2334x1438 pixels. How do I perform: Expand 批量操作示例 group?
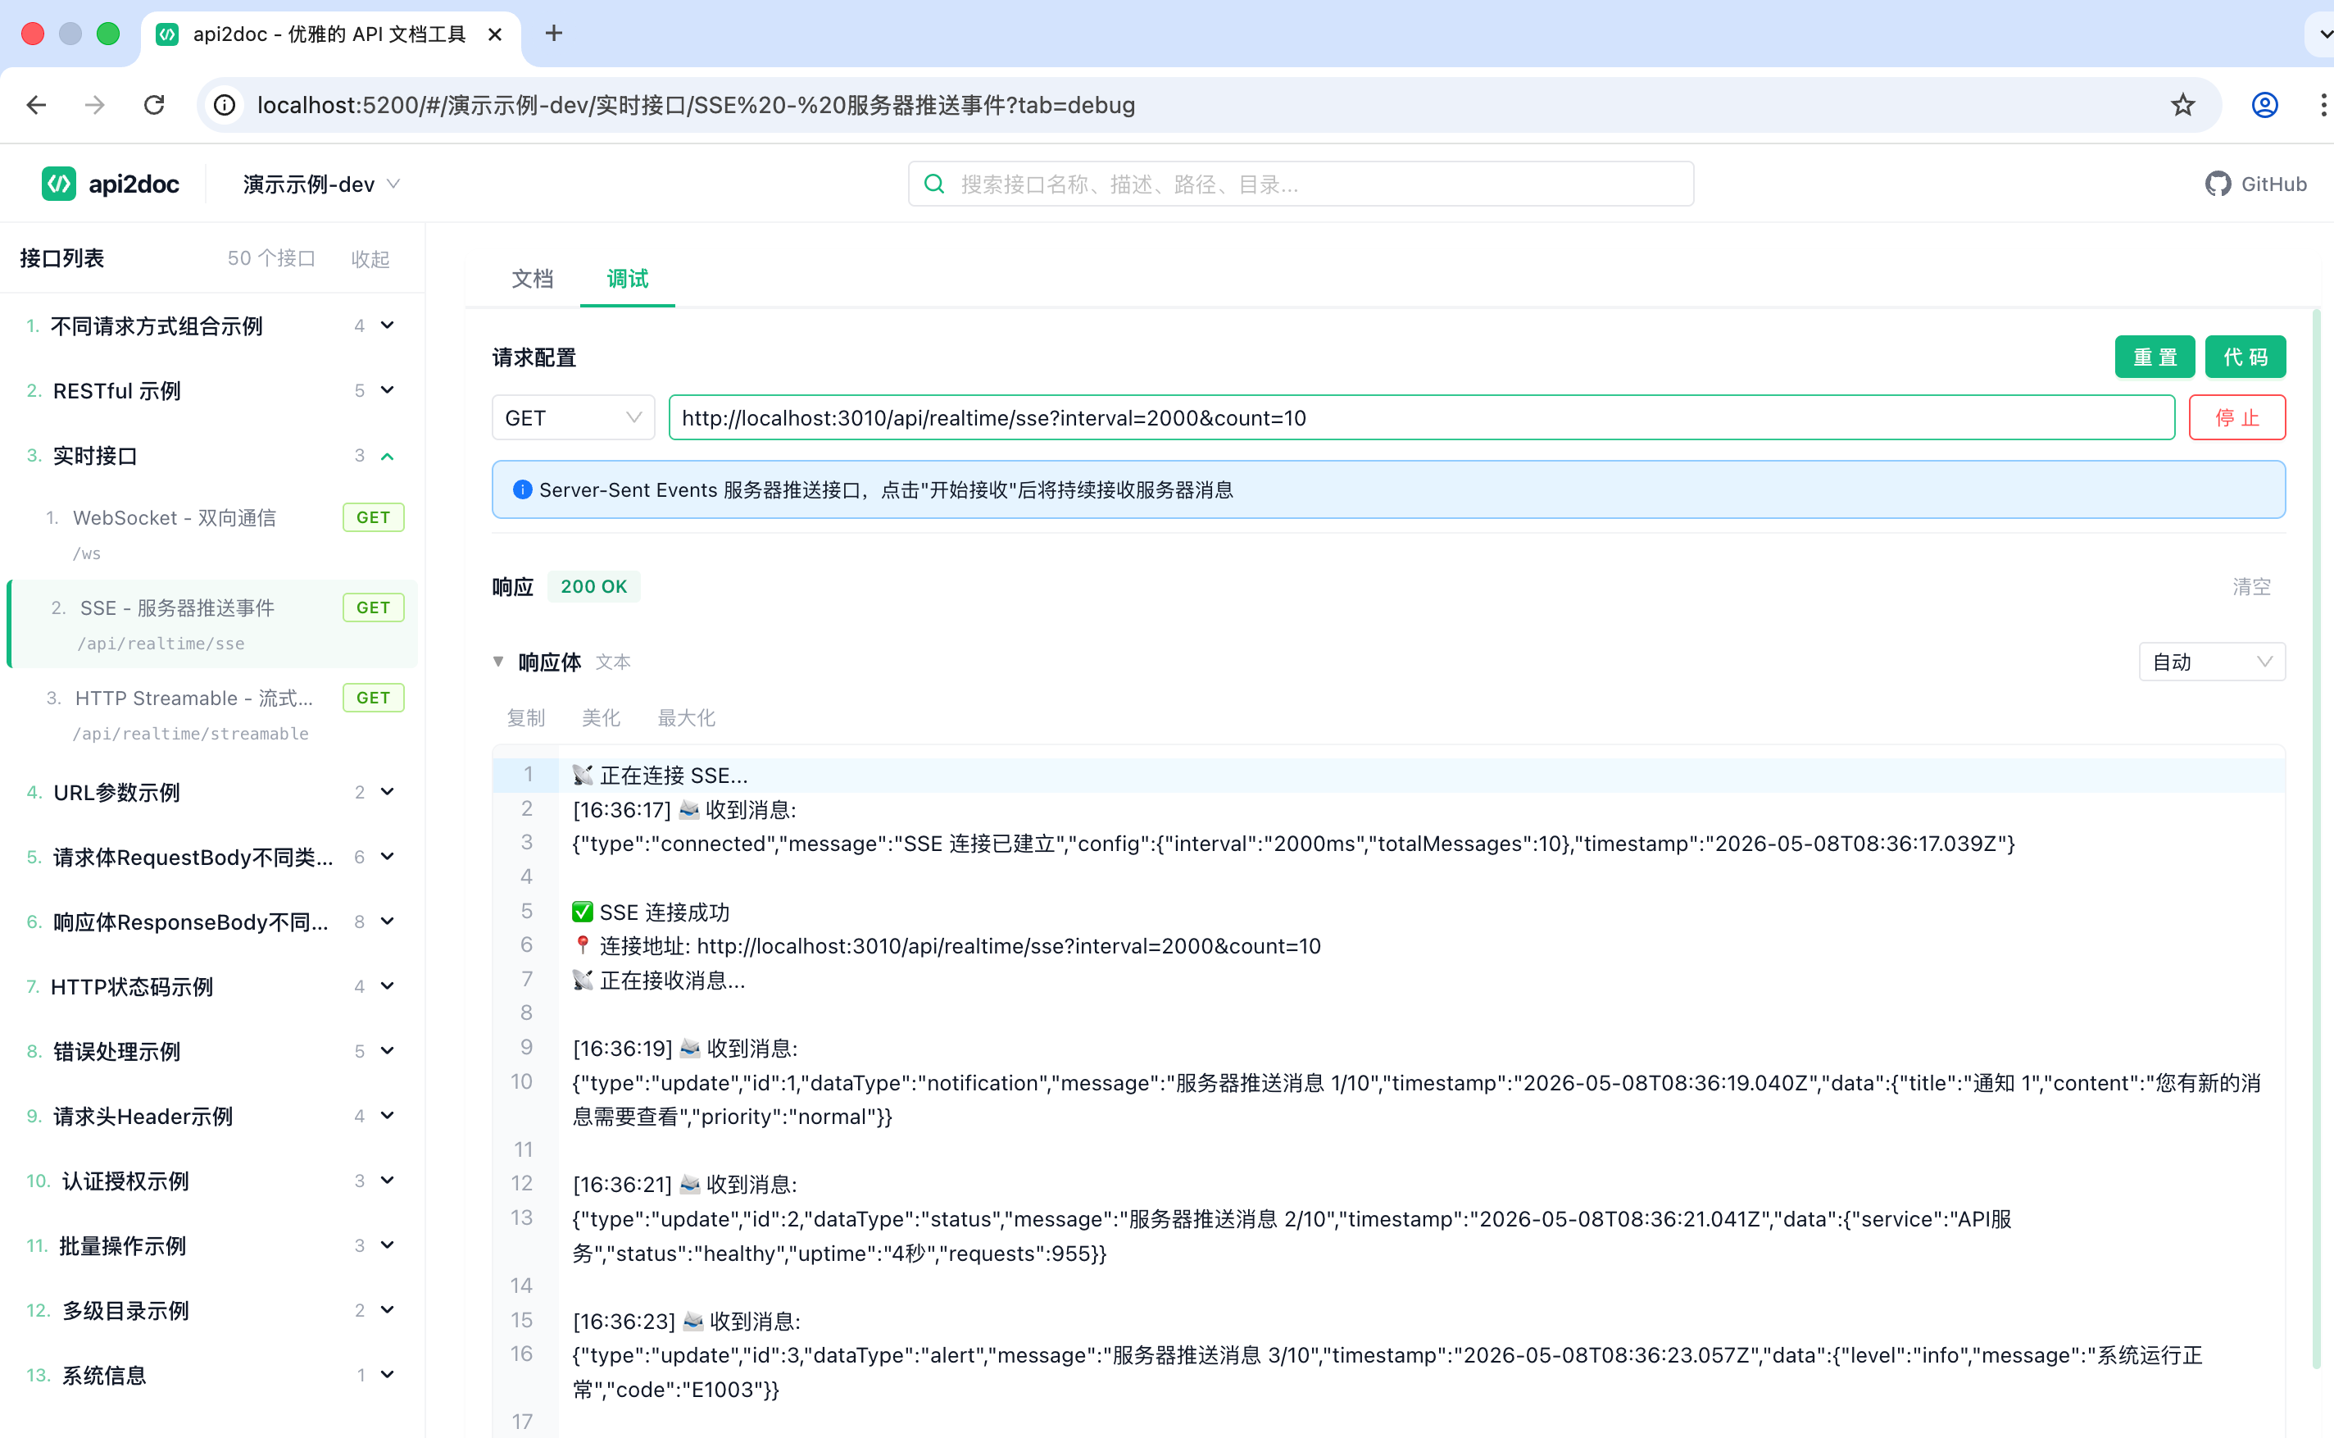[x=387, y=1244]
